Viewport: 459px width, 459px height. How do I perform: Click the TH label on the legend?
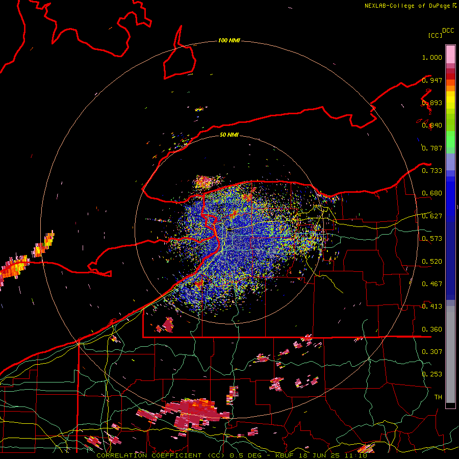point(438,397)
